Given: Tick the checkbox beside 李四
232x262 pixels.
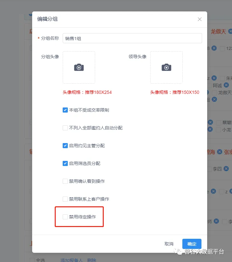Looking at the screenshot, I should [209, 169].
